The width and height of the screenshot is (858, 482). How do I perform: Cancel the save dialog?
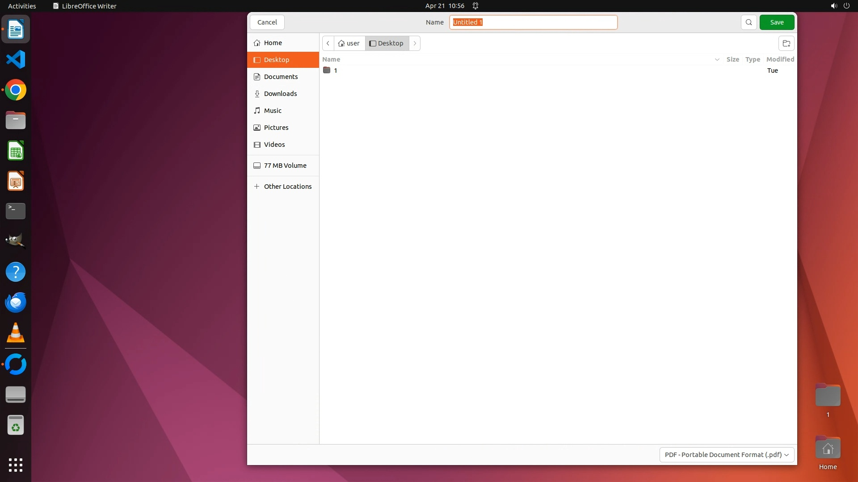[x=267, y=22]
